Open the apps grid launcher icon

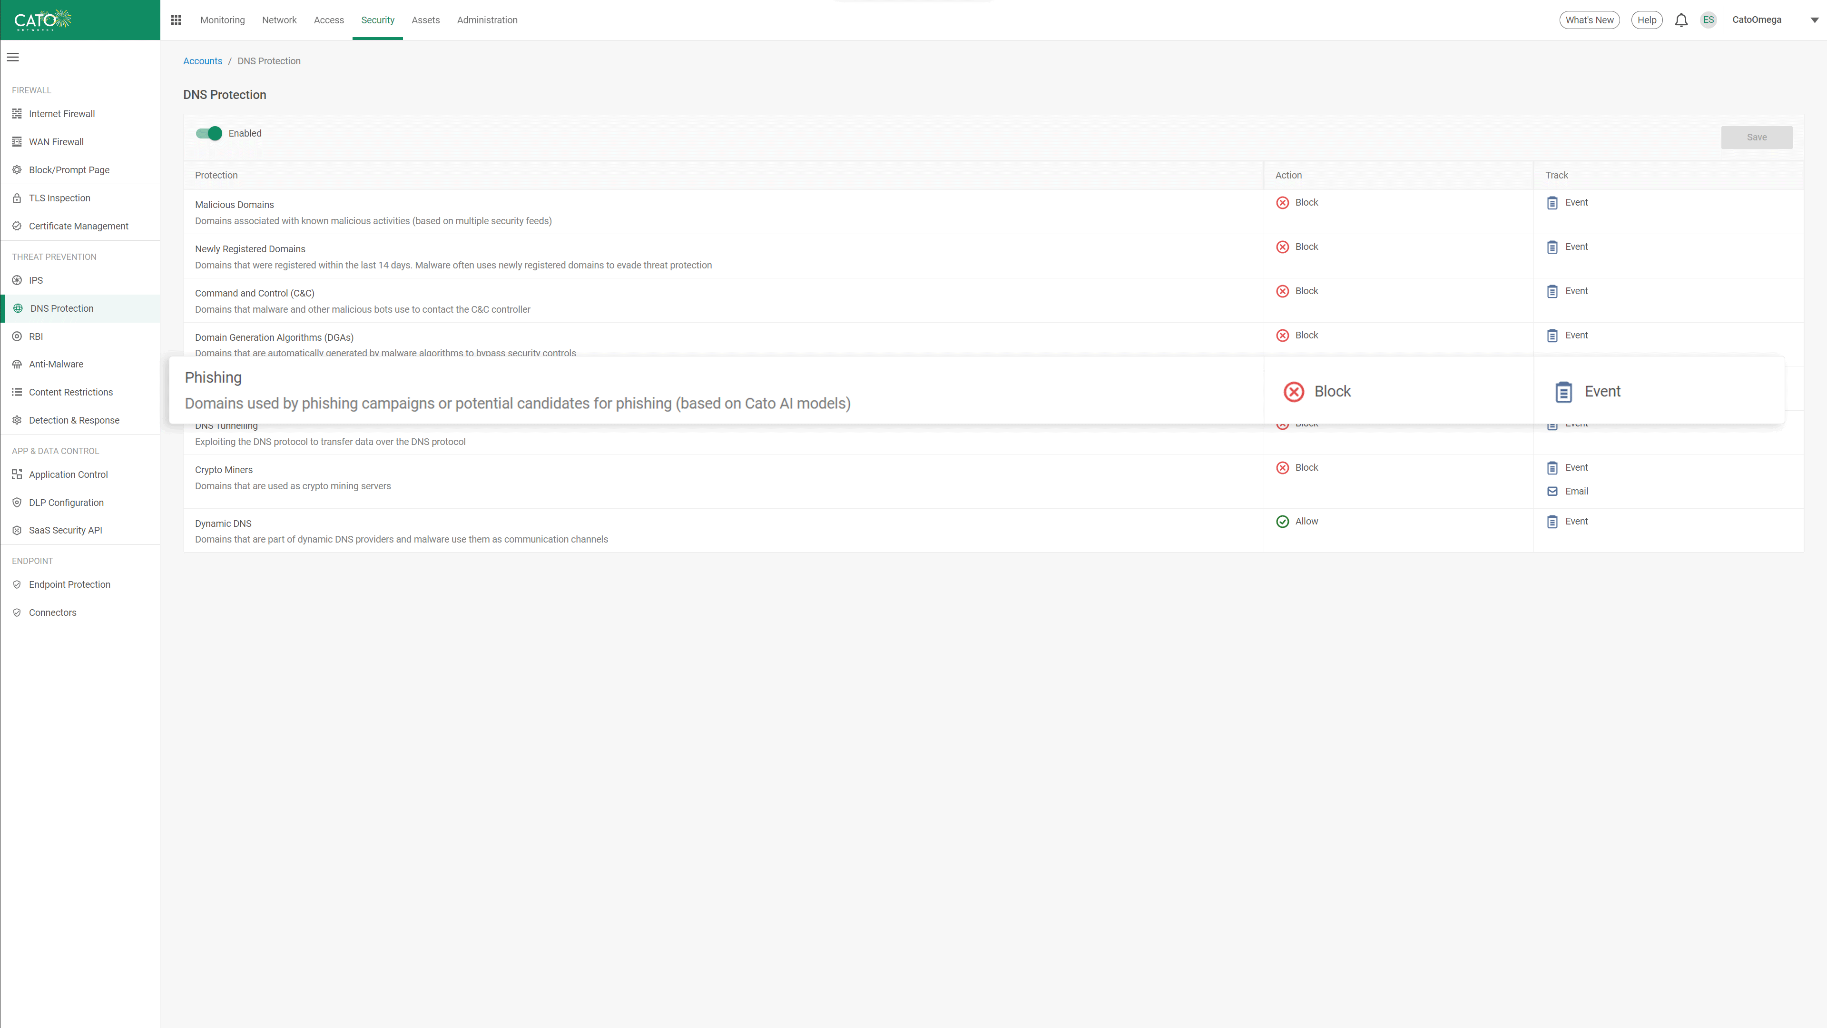[x=176, y=20]
